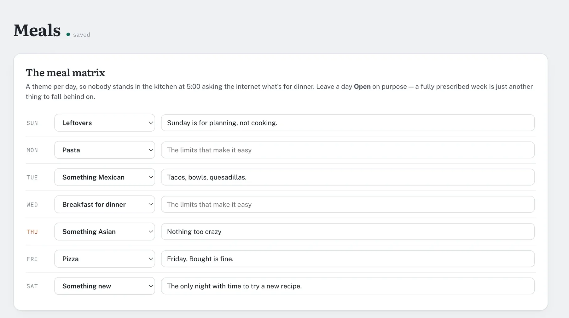
Task: Click the MON day label
Action: tap(32, 150)
